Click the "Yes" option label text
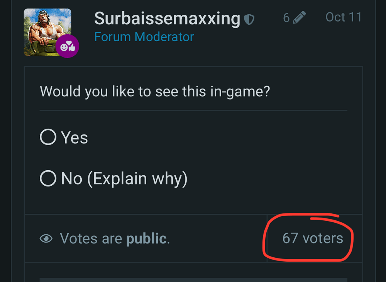This screenshot has height=282, width=386. click(x=74, y=138)
